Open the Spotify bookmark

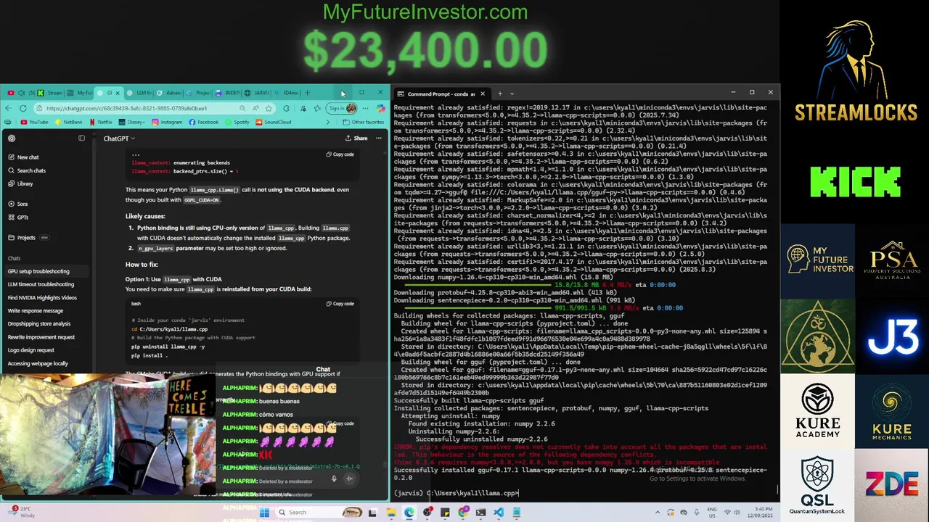(237, 122)
